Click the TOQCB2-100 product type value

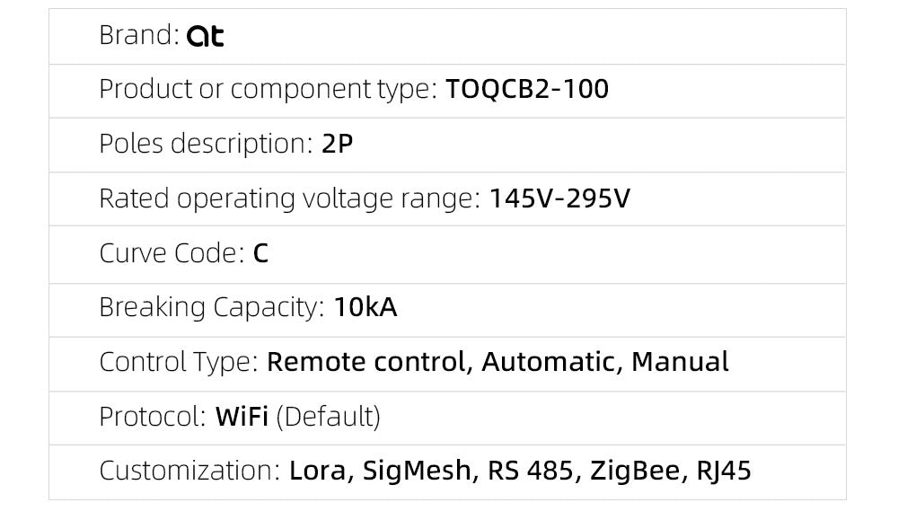(x=527, y=89)
